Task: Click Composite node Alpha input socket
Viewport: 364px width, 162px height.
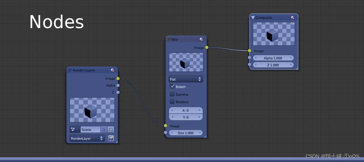Action: pyautogui.click(x=249, y=58)
